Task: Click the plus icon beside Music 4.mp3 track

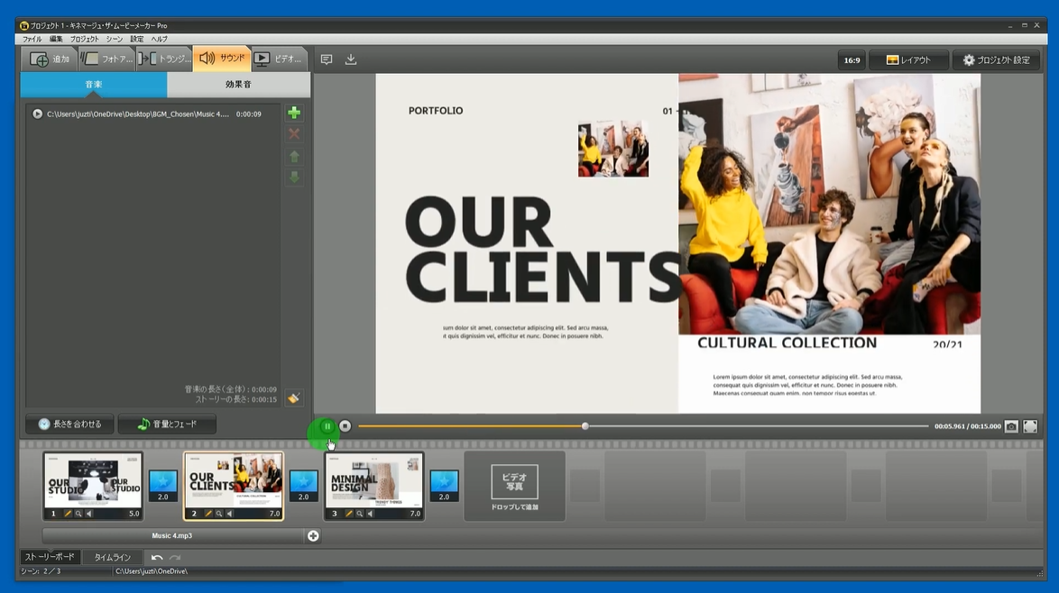Action: pyautogui.click(x=313, y=536)
